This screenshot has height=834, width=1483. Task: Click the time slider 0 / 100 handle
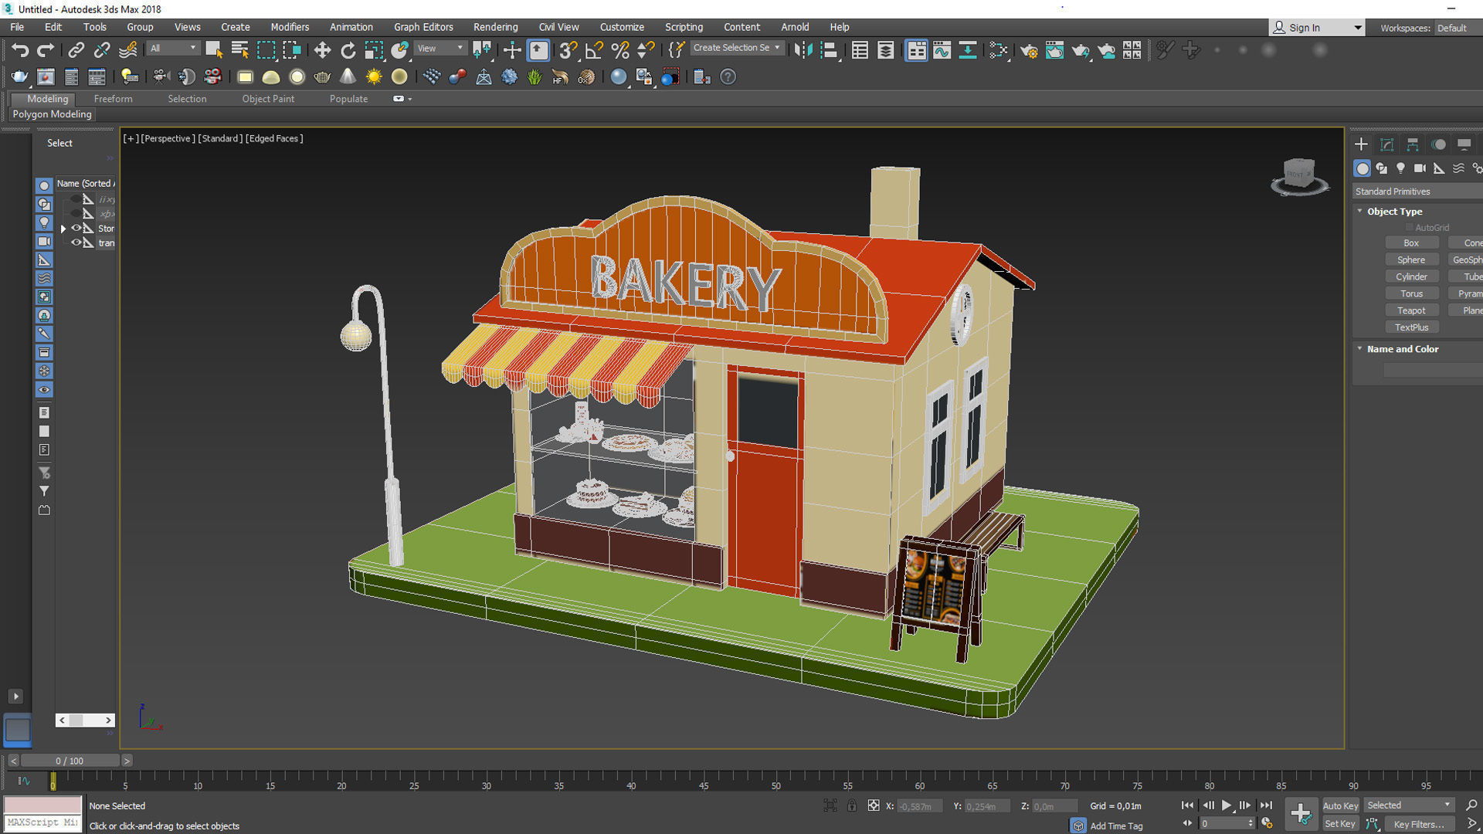coord(70,761)
